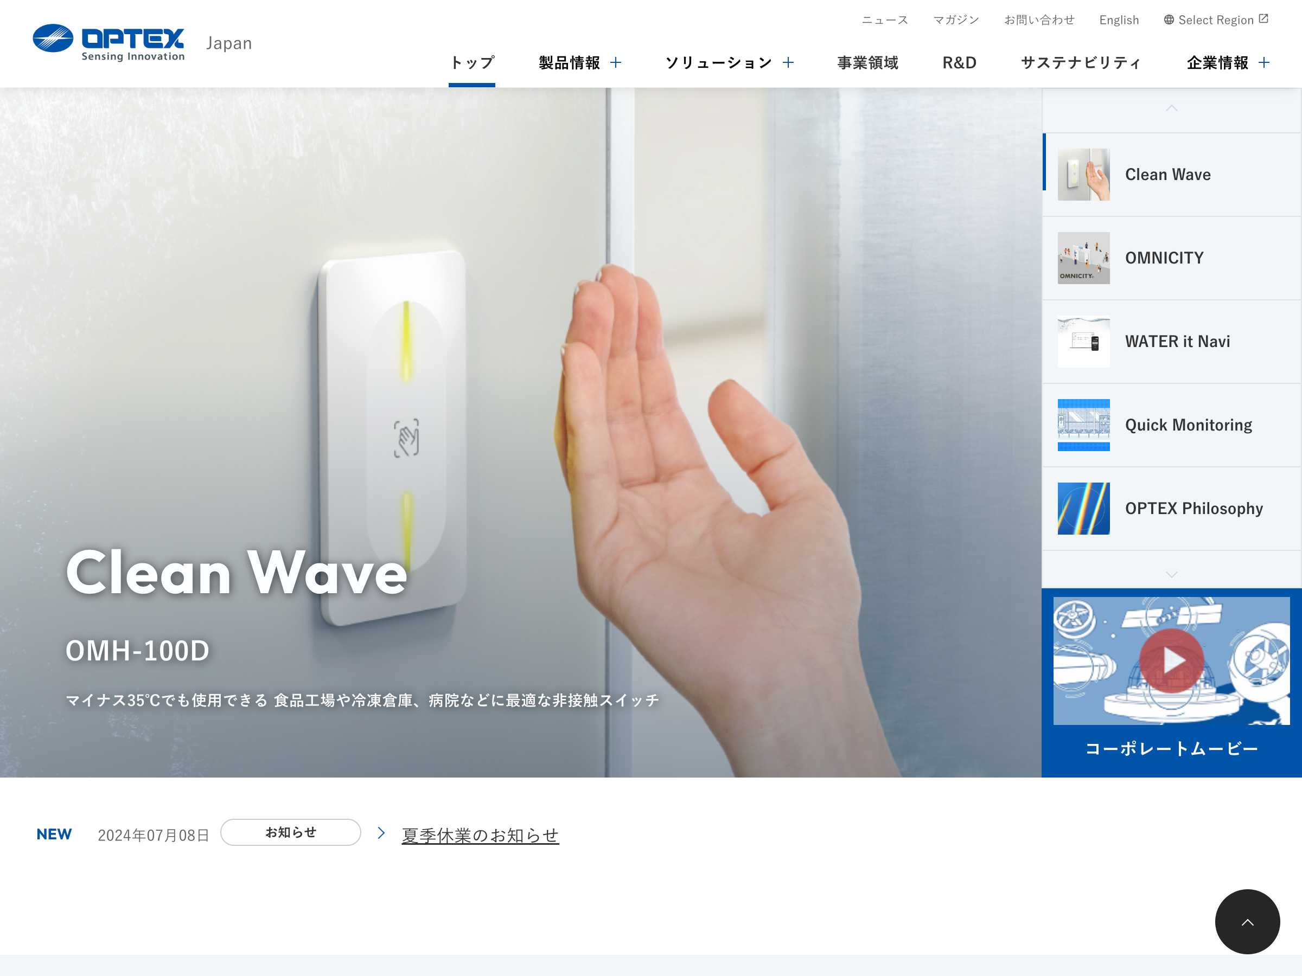Move slide list up with top chevron
The width and height of the screenshot is (1302, 976).
tap(1171, 108)
